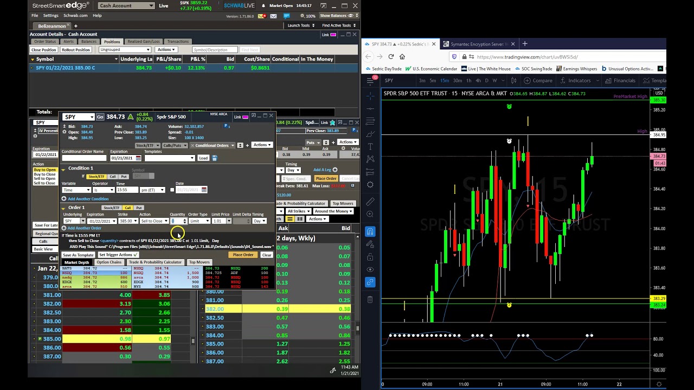The image size is (694, 390).
Task: Collapse the Order 1 section arrow
Action: pos(63,208)
